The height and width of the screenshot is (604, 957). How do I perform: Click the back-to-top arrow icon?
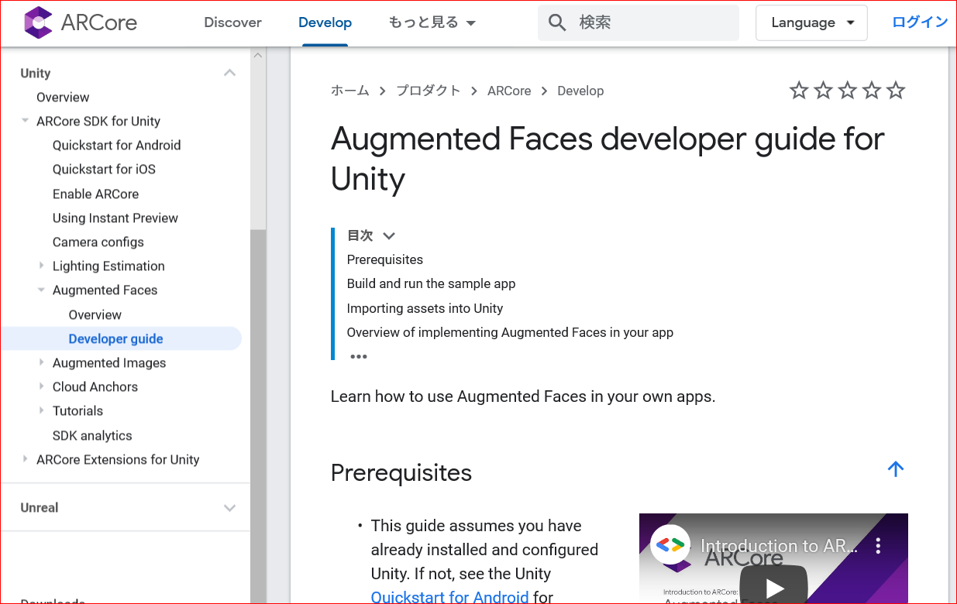tap(895, 468)
